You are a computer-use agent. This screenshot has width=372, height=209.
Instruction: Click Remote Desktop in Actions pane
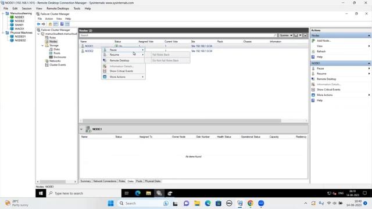[x=327, y=79]
